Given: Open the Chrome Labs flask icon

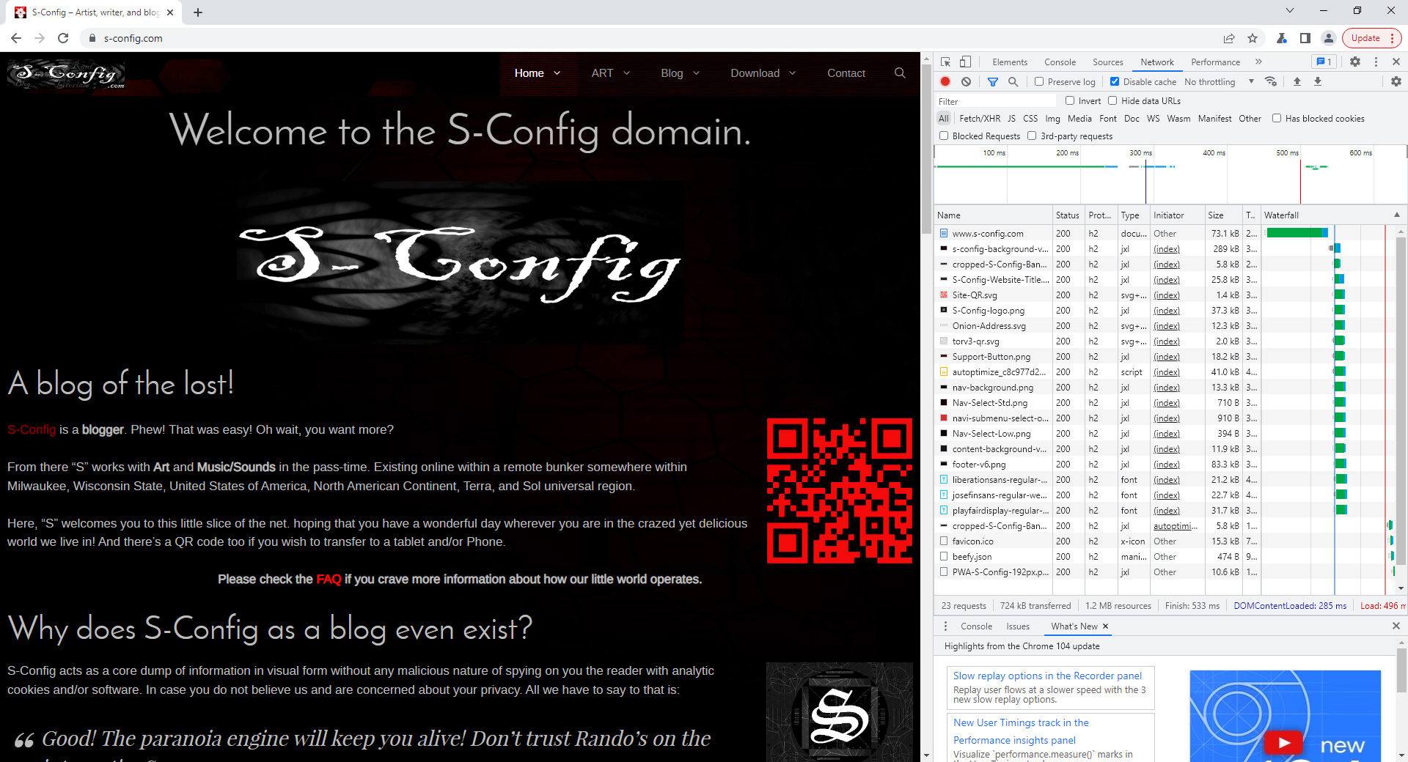Looking at the screenshot, I should [1282, 38].
